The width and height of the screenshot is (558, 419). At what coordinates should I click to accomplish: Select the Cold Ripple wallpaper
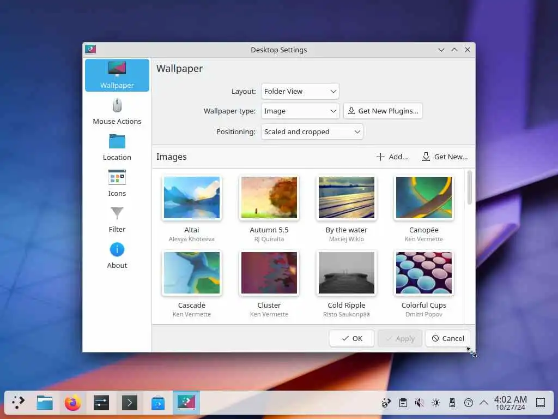pyautogui.click(x=346, y=273)
